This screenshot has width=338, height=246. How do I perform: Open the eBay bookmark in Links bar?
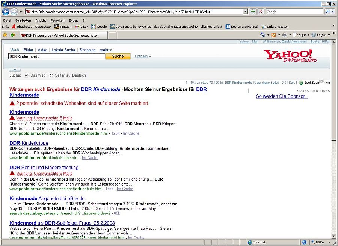click(81, 27)
